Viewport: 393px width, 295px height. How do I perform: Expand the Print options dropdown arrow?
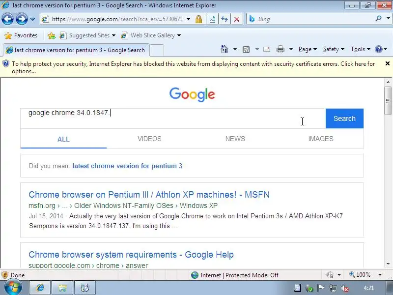pyautogui.click(x=291, y=49)
